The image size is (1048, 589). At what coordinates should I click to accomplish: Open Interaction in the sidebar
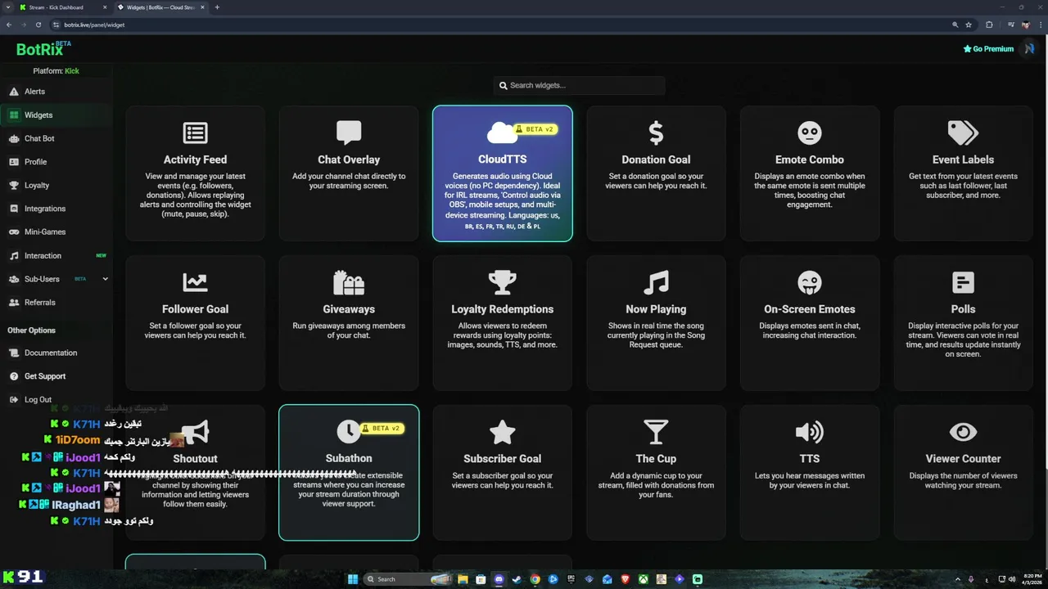[x=56, y=255]
